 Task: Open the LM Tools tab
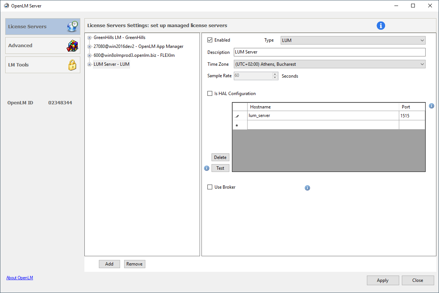(x=42, y=65)
